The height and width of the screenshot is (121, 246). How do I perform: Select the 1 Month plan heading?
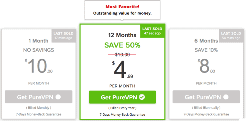pos(39,41)
